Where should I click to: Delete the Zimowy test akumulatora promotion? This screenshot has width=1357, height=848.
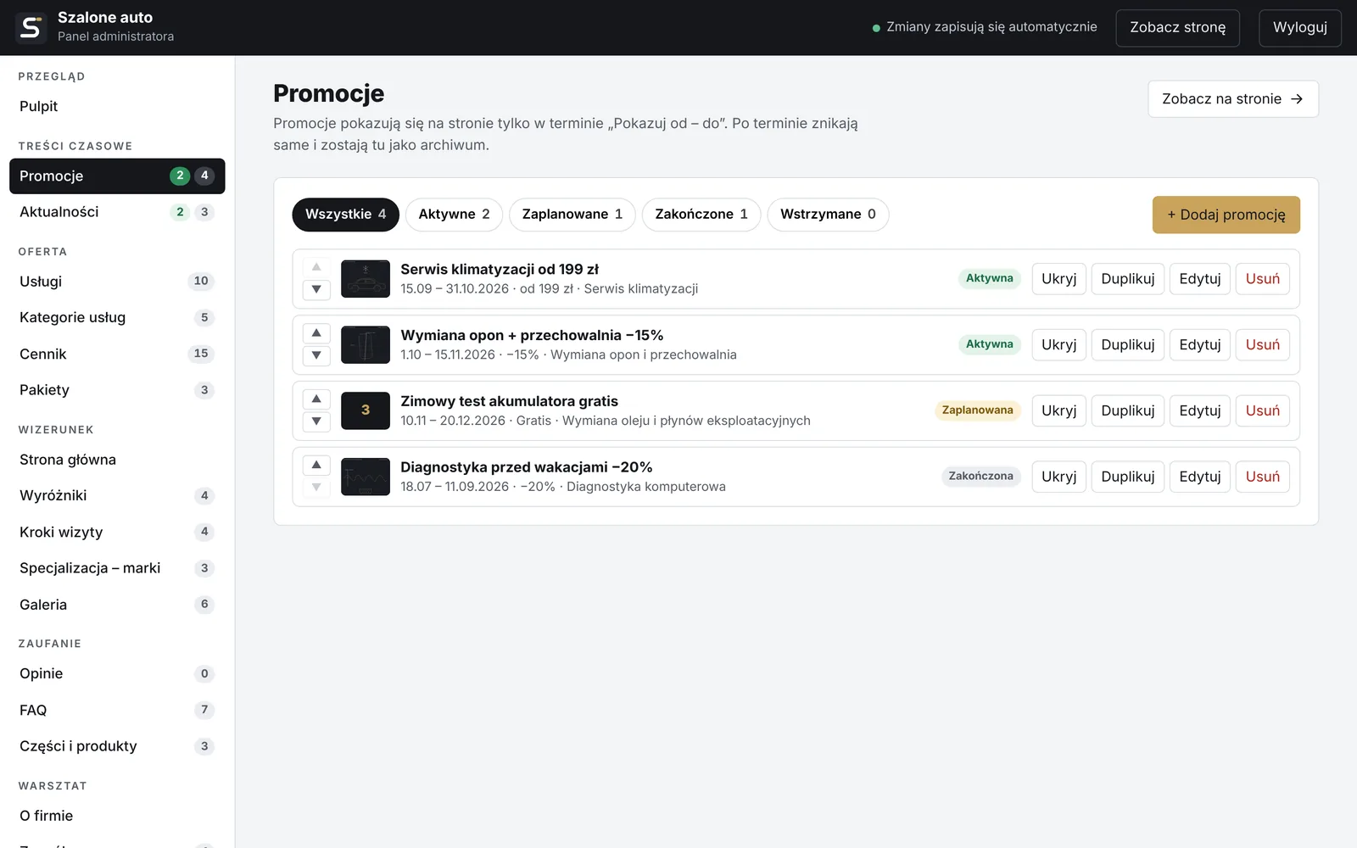click(1262, 410)
